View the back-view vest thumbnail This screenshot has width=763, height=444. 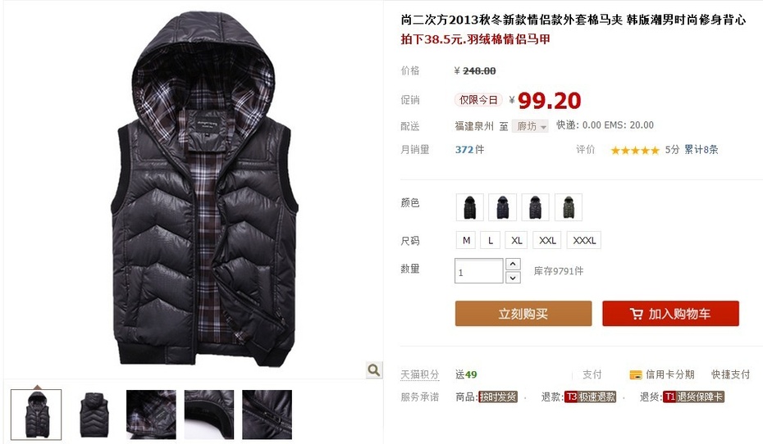pos(94,415)
